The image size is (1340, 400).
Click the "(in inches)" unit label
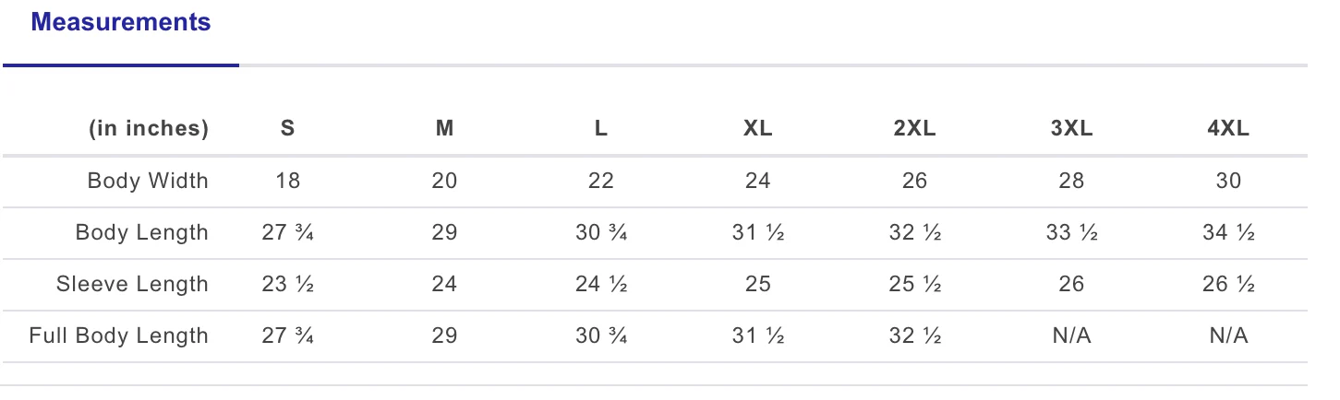pyautogui.click(x=149, y=129)
